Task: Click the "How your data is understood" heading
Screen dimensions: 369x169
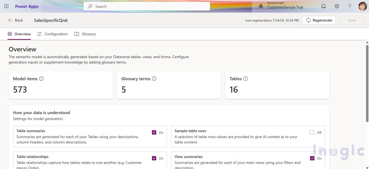Action: 41,112
